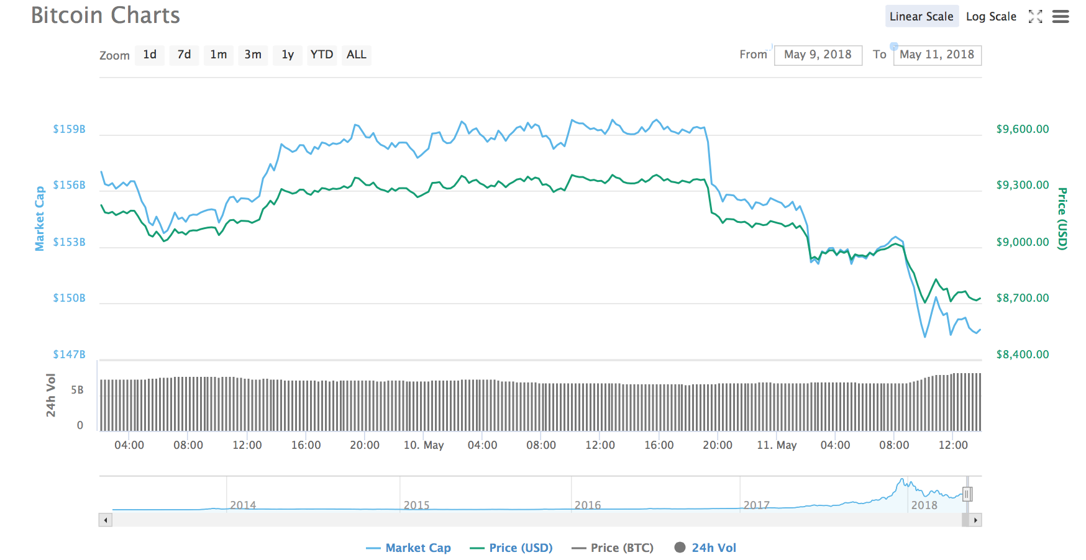Switch to Linear Scale
This screenshot has width=1086, height=560.
[921, 17]
